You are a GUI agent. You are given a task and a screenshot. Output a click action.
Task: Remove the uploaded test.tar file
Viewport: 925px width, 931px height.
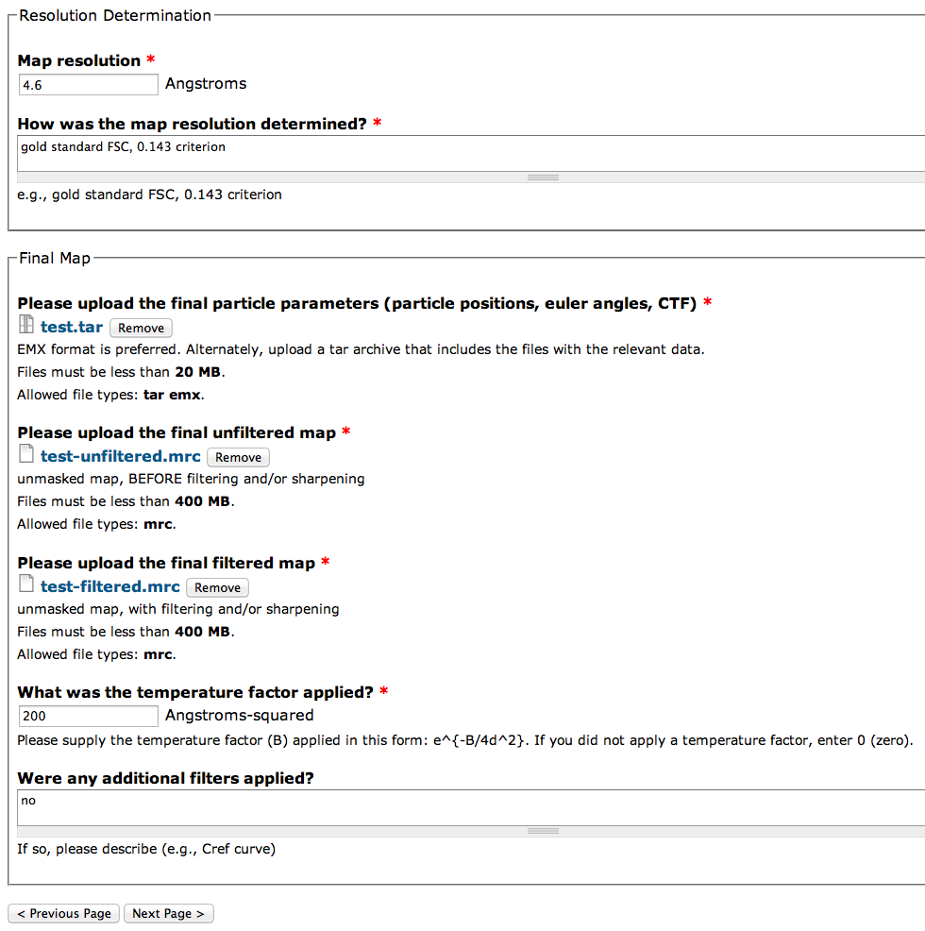pyautogui.click(x=142, y=328)
